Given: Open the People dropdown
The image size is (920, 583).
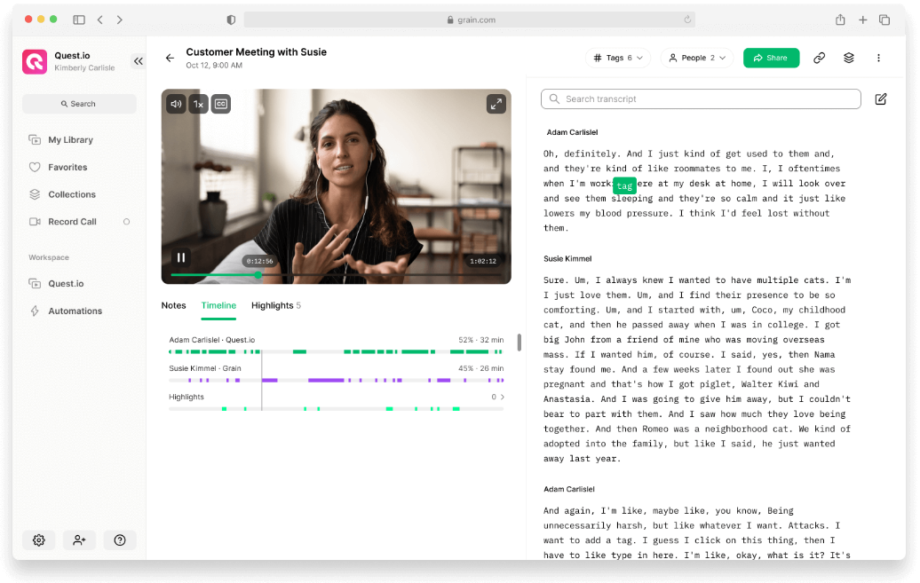Looking at the screenshot, I should point(697,58).
